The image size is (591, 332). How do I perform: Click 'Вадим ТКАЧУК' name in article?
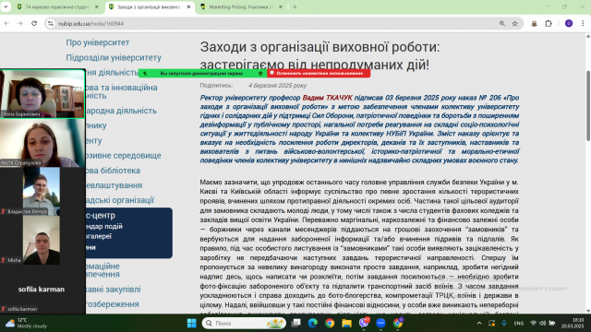[327, 98]
